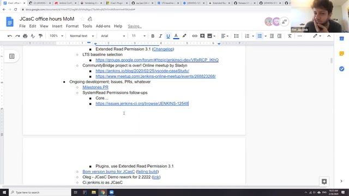Click the Type here to search box
The height and width of the screenshot is (196, 349).
coord(40,192)
